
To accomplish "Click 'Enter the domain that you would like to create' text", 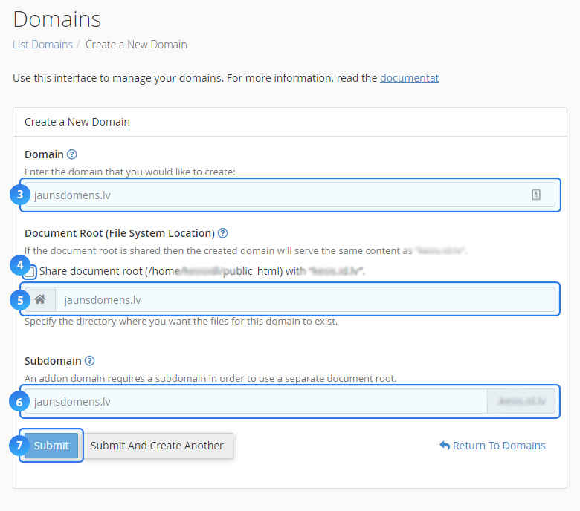I will pyautogui.click(x=130, y=172).
